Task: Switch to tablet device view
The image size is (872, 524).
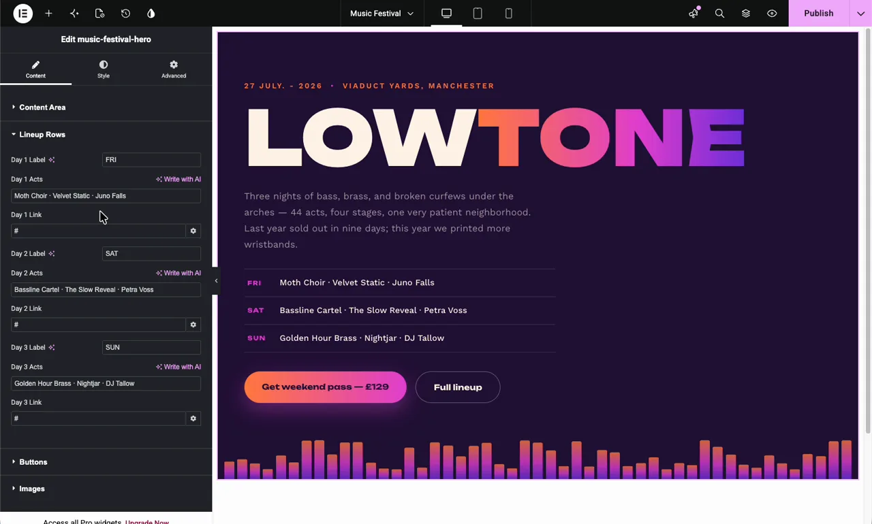Action: point(478,13)
